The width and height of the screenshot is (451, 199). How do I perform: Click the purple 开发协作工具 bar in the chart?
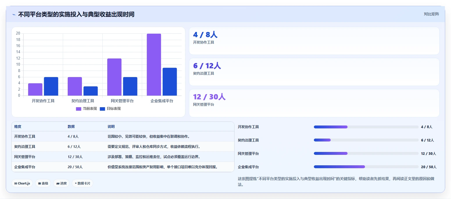click(35, 89)
